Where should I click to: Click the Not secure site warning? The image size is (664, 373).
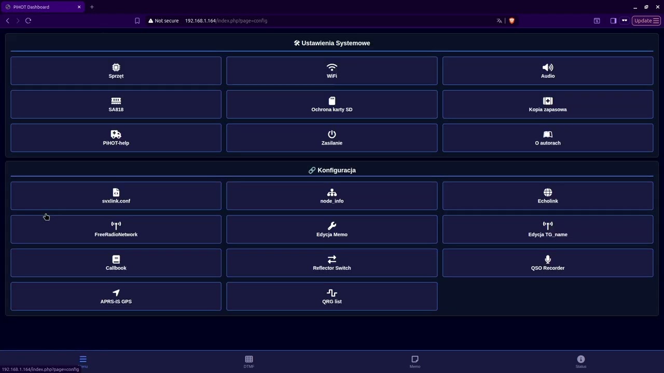click(x=163, y=21)
